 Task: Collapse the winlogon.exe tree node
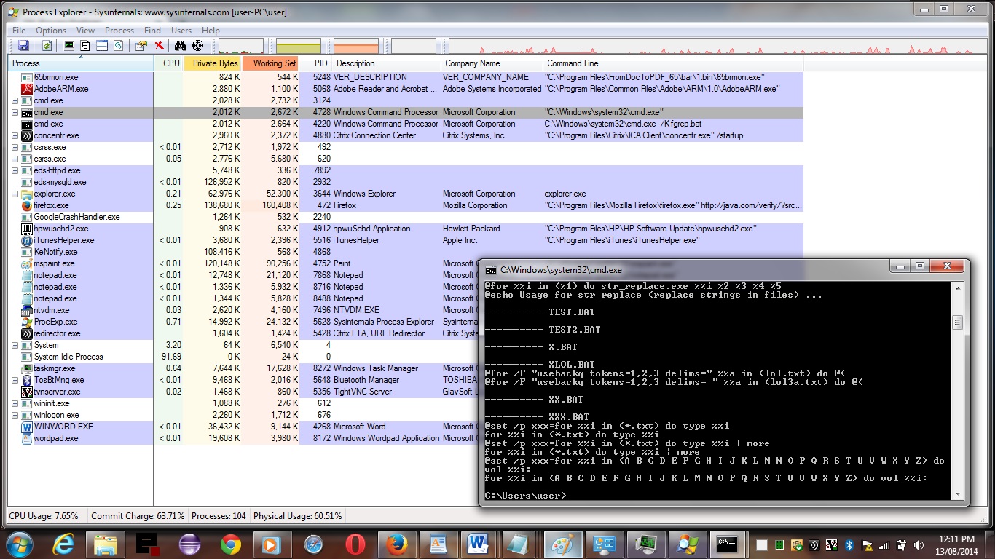[15, 416]
